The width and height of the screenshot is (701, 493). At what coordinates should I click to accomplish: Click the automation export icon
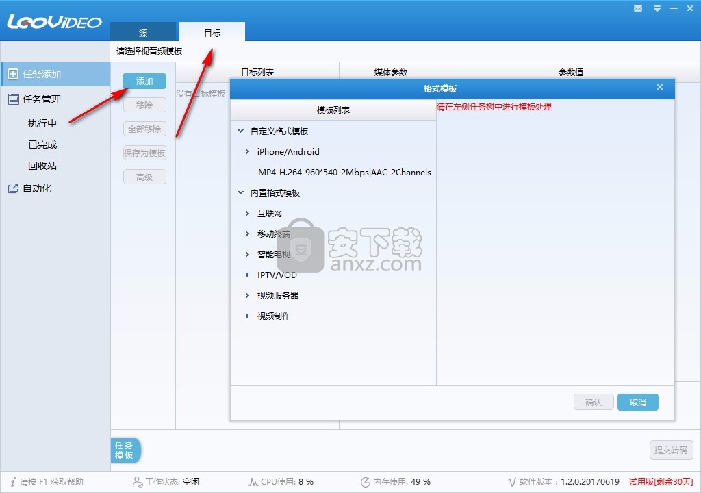(14, 188)
